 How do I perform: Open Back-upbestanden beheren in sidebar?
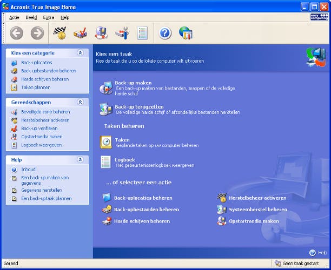click(49, 71)
